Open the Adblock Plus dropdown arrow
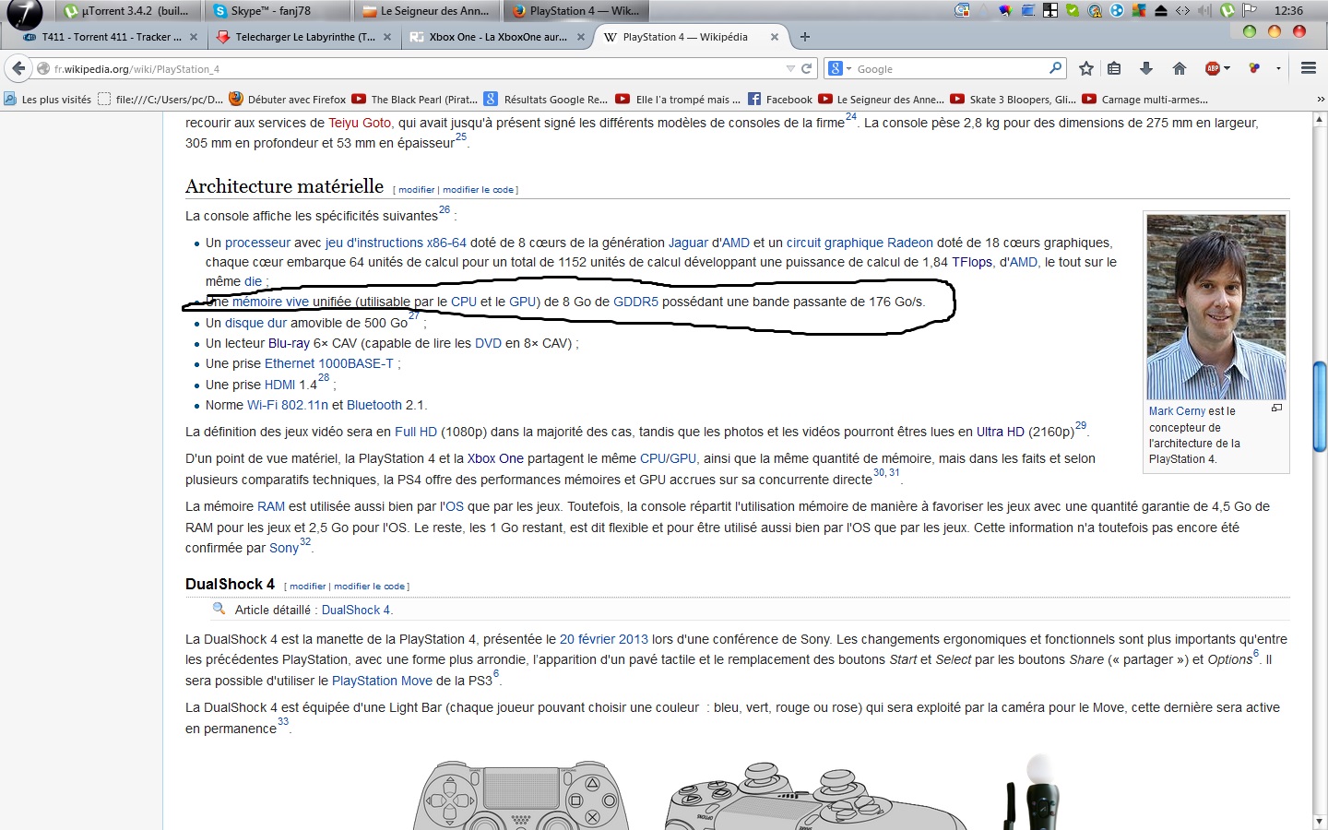The width and height of the screenshot is (1328, 830). click(1227, 68)
